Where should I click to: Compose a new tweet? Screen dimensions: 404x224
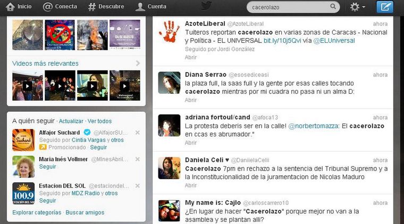coord(385,7)
